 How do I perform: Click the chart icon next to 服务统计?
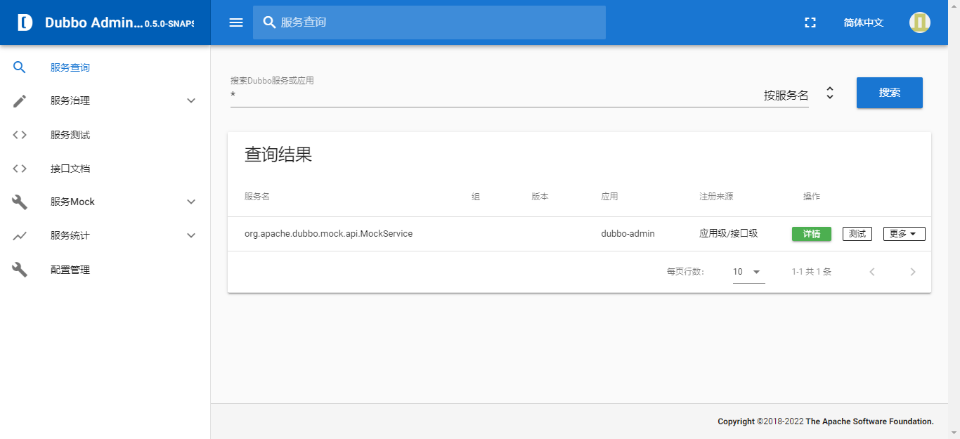tap(19, 235)
